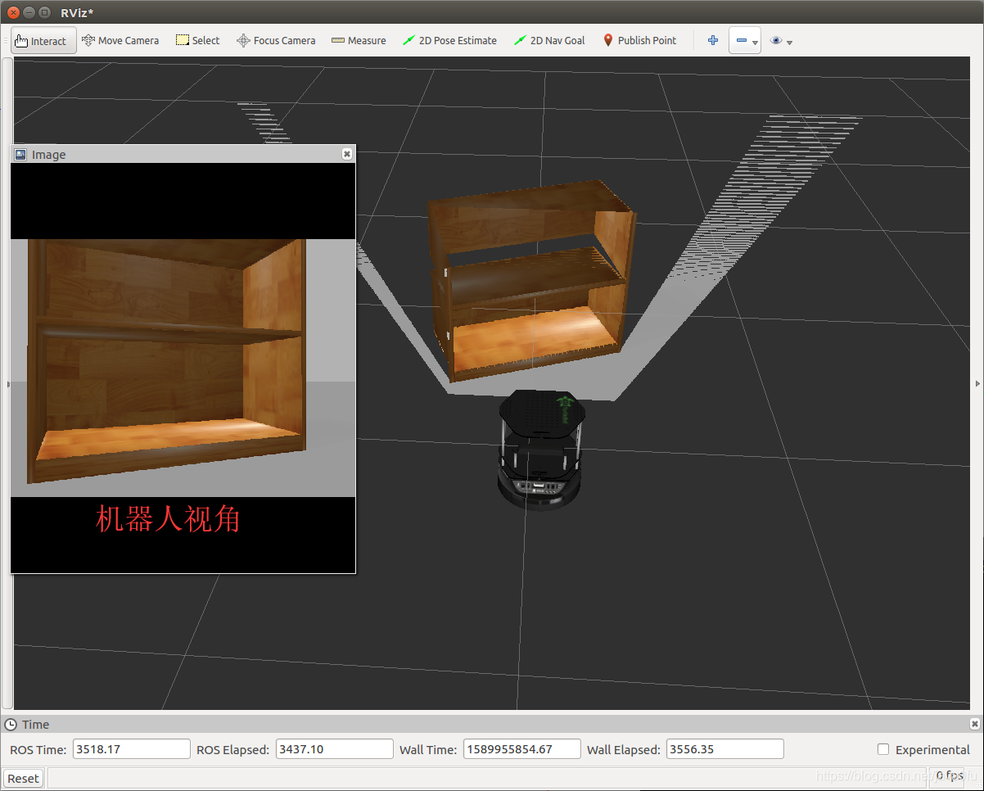
Task: Expand the left hidden panel handle
Action: tap(7, 382)
